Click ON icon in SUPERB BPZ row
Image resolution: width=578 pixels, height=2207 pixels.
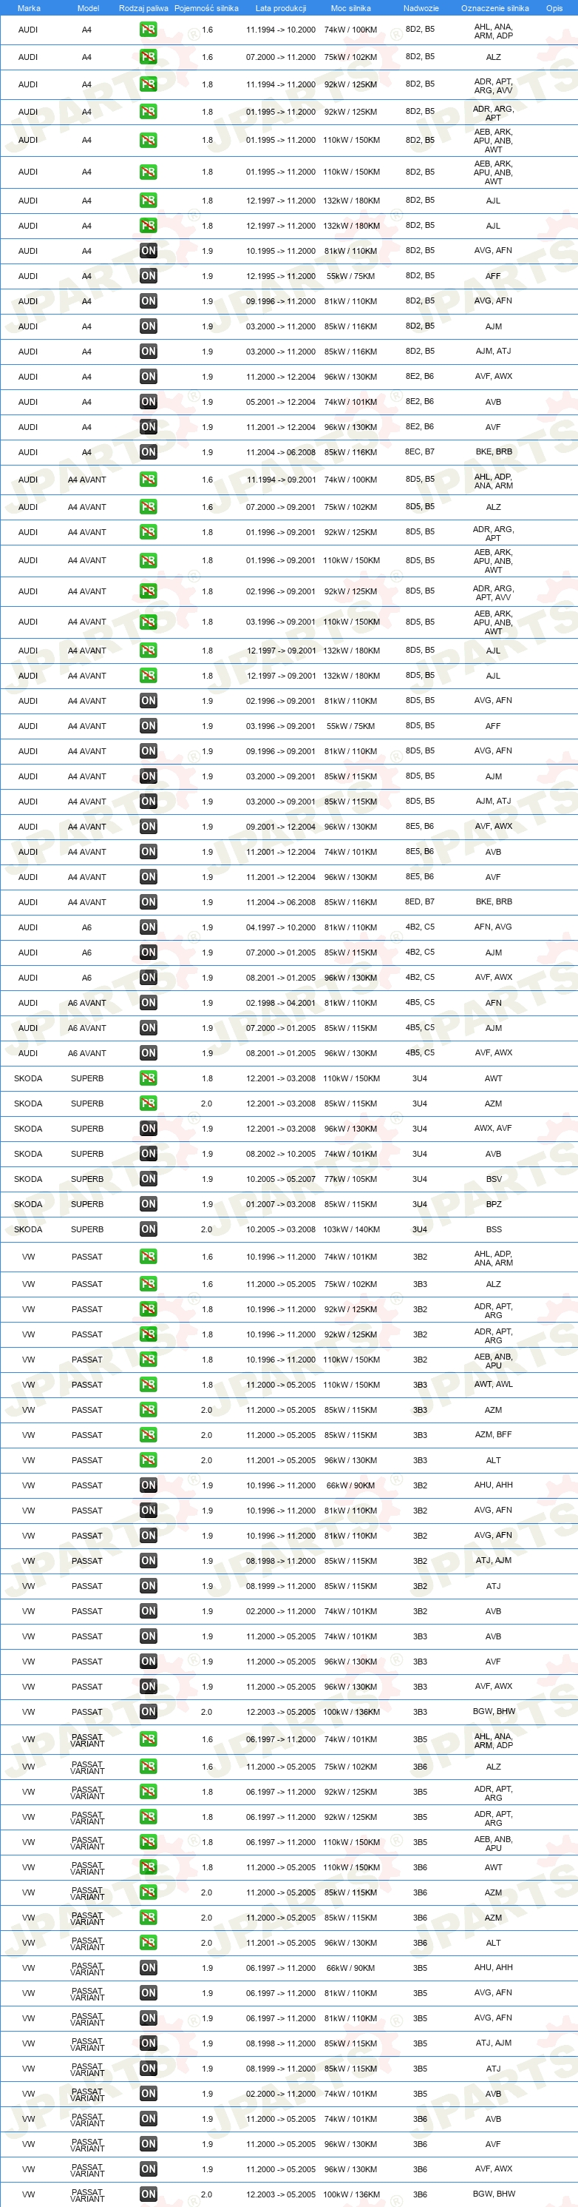click(x=148, y=1203)
